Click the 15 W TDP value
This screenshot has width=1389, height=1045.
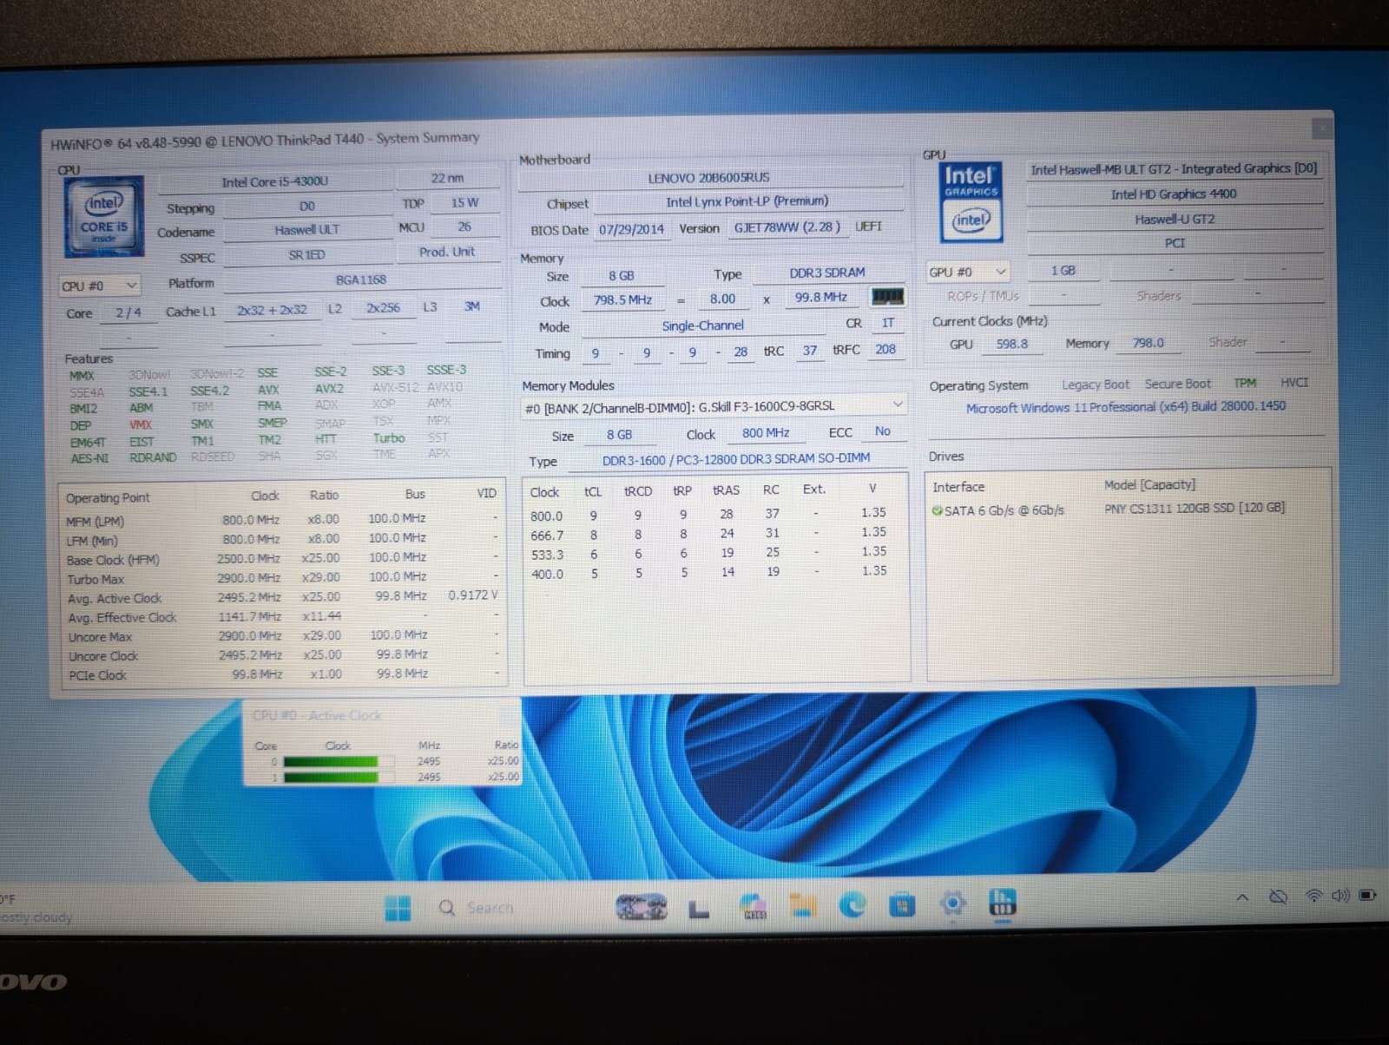tap(464, 202)
